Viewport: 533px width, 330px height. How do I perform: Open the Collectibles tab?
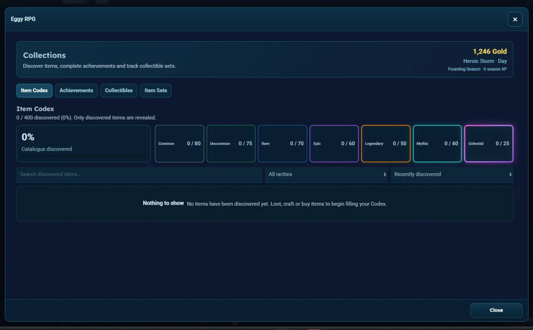tap(119, 90)
